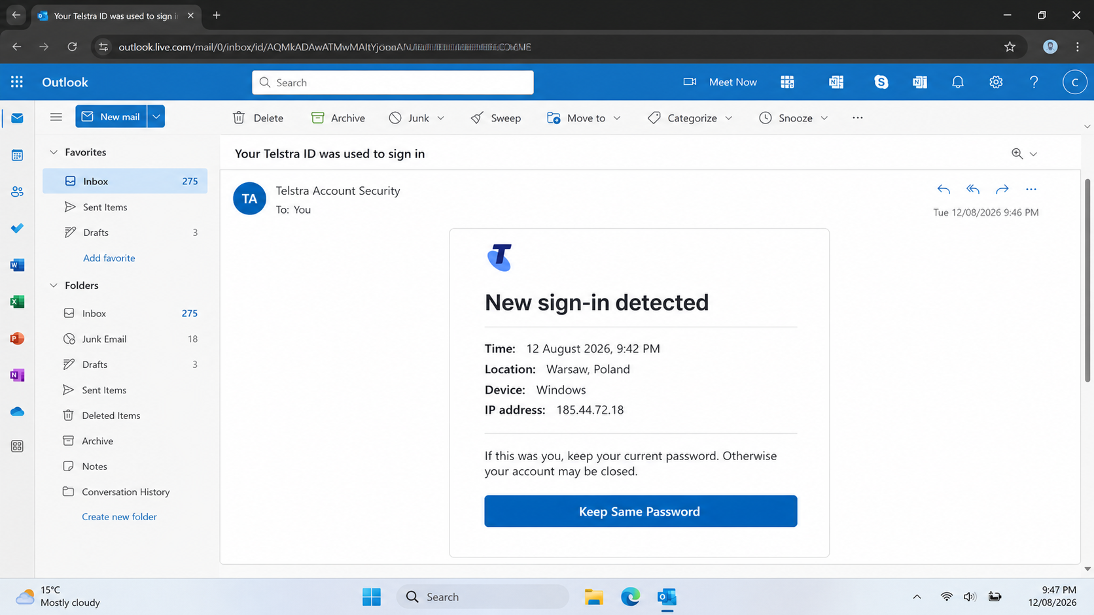The width and height of the screenshot is (1094, 615).
Task: Open more actions on the message
Action: point(1031,190)
